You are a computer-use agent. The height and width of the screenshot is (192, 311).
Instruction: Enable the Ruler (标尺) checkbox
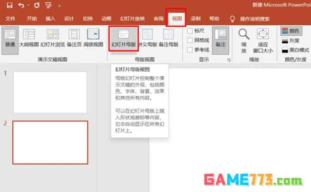point(190,30)
